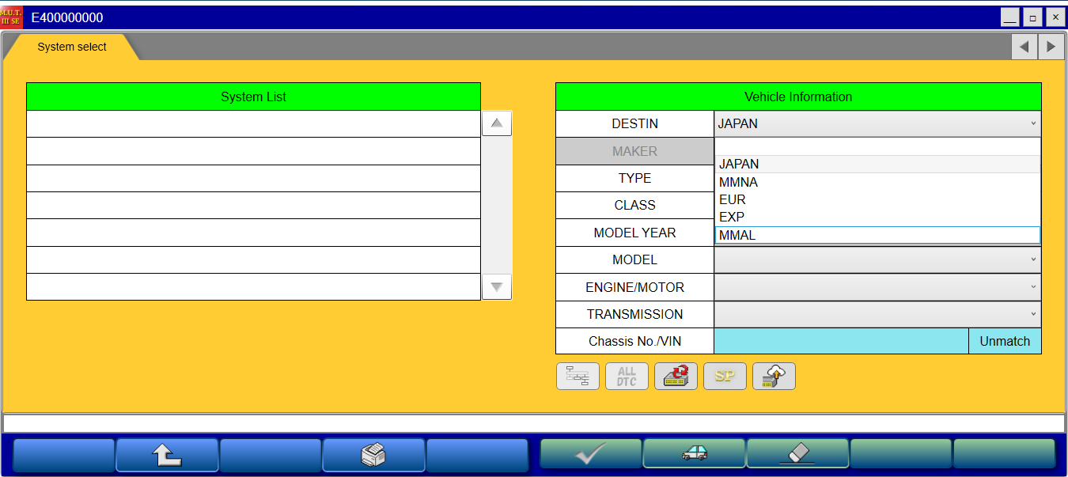Confirm selection with the checkmark icon
The image size is (1068, 477).
click(x=590, y=455)
